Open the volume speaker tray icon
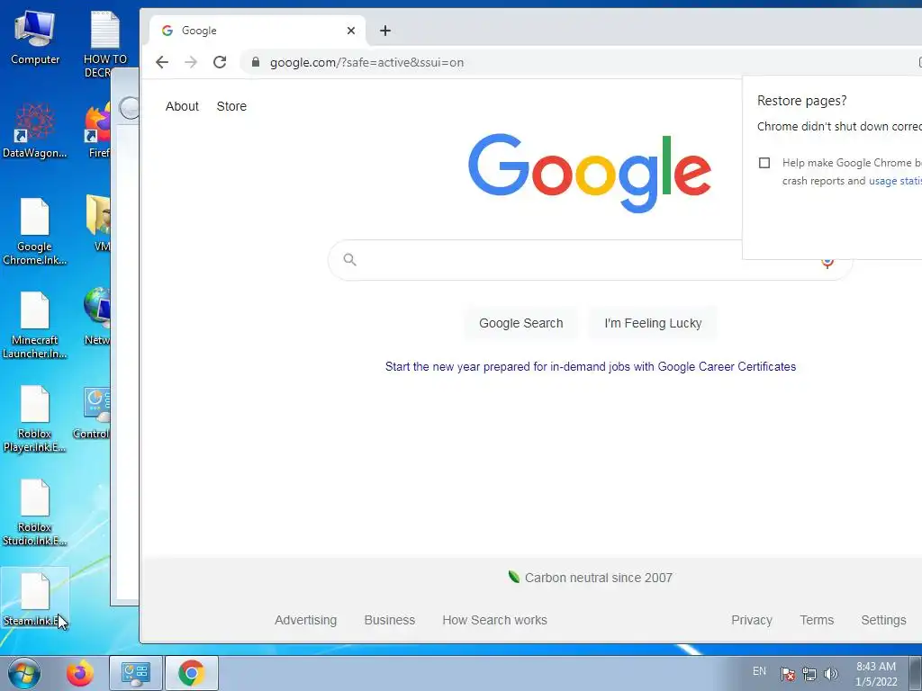This screenshot has height=691, width=922. click(831, 674)
